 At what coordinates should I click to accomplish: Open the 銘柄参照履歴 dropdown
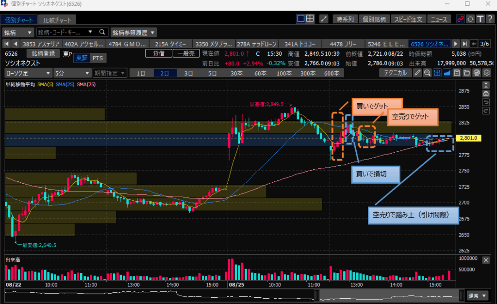pos(134,32)
